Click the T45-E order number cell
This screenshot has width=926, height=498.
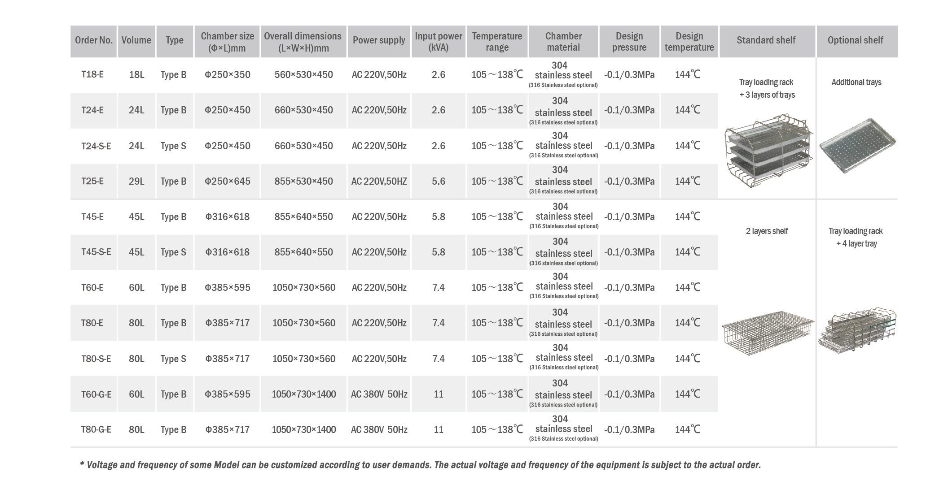tap(92, 217)
